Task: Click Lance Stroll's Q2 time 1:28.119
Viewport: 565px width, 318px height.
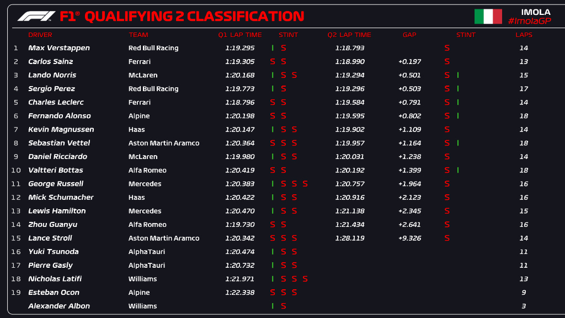Action: pos(350,238)
